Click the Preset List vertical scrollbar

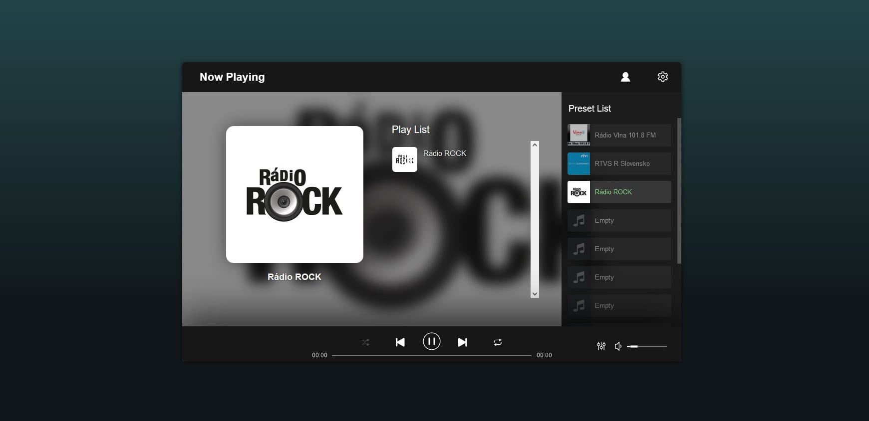679,190
